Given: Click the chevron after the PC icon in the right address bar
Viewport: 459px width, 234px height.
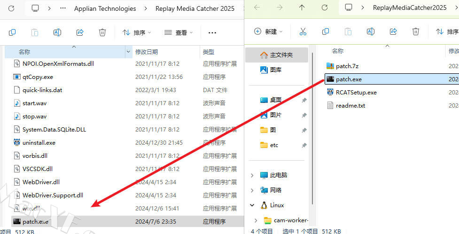Looking at the screenshot, I should pyautogui.click(x=362, y=8).
